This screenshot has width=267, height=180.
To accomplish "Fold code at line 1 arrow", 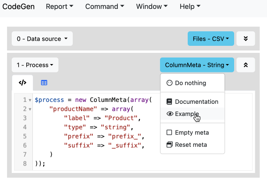I will (30, 100).
